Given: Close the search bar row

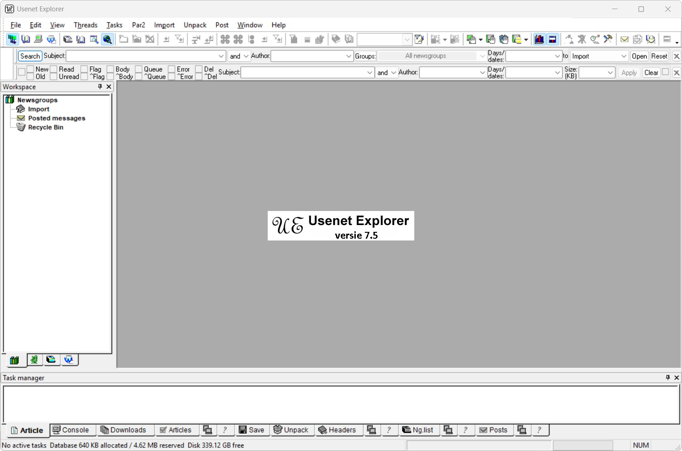Looking at the screenshot, I should (x=677, y=56).
